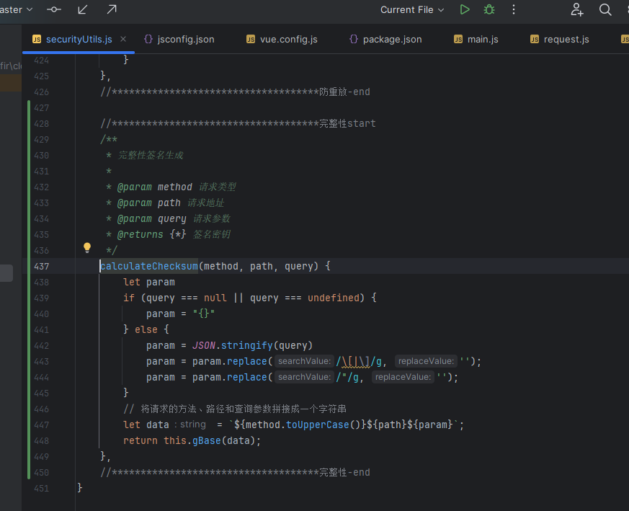Close the securityUtils.js tab
This screenshot has width=629, height=511.
(123, 39)
